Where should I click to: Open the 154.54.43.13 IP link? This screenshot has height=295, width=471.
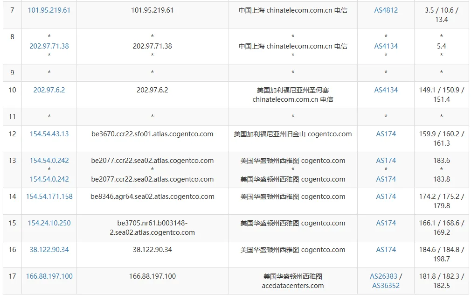(x=48, y=134)
